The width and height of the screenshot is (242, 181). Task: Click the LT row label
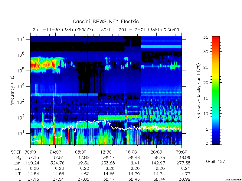[18, 174]
